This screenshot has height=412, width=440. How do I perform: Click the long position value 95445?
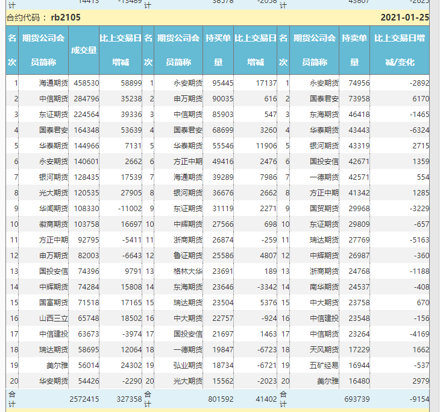(223, 83)
